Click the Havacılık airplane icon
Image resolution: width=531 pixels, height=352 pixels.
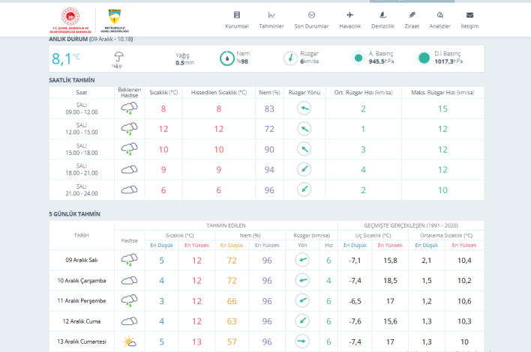tap(349, 15)
